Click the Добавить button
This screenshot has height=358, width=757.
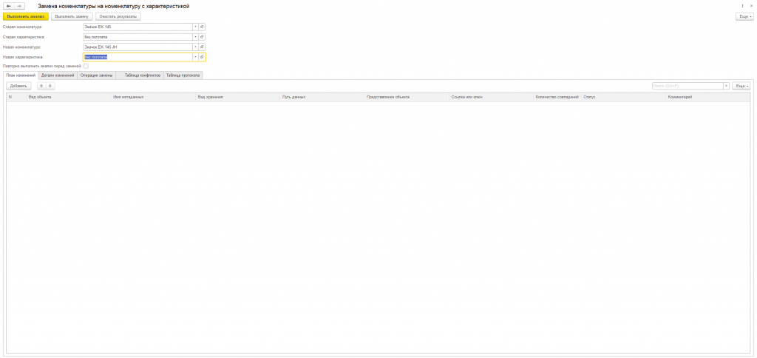18,86
